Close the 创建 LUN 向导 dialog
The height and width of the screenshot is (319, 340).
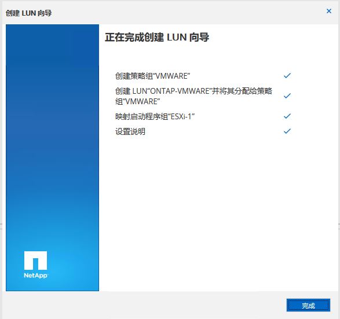329,11
